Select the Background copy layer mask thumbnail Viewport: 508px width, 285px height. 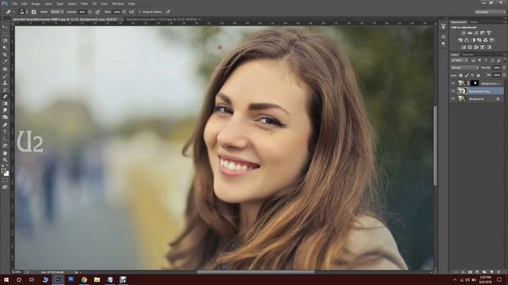[475, 83]
